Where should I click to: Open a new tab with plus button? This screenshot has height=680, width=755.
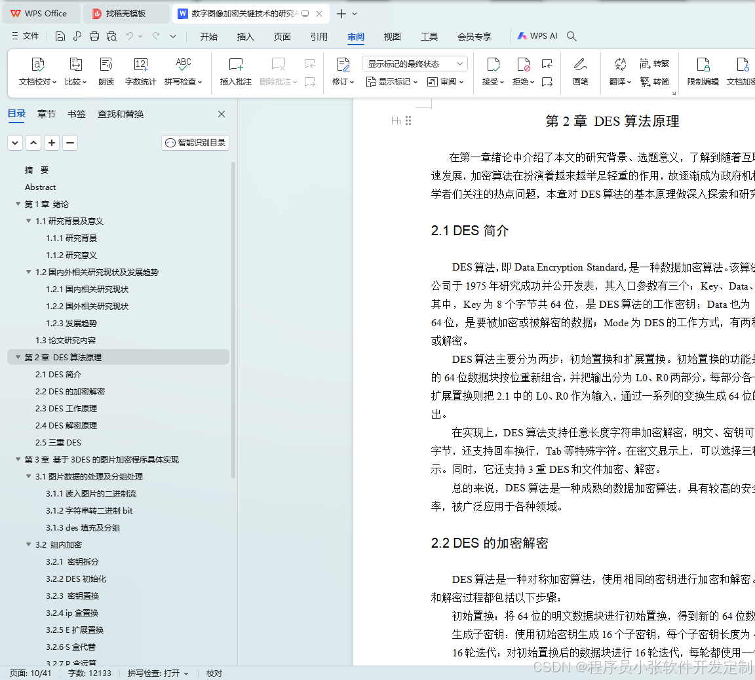pyautogui.click(x=341, y=14)
